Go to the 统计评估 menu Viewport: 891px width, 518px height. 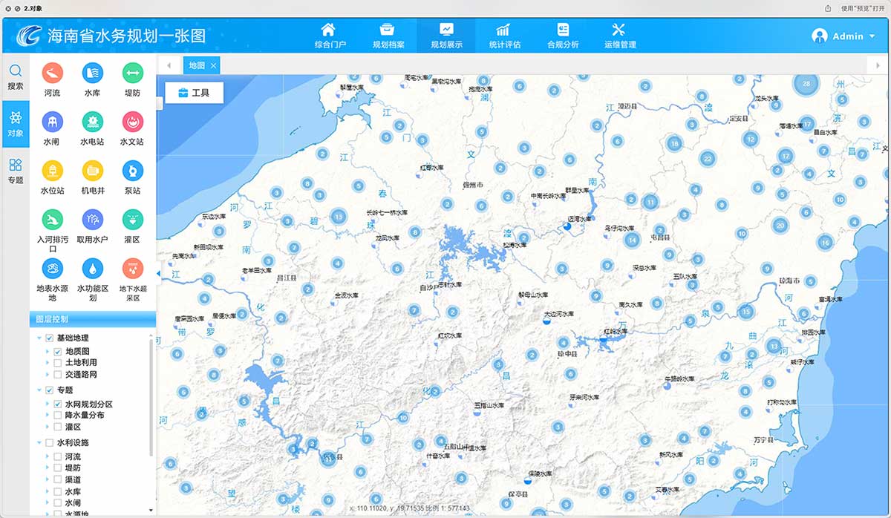pyautogui.click(x=504, y=36)
